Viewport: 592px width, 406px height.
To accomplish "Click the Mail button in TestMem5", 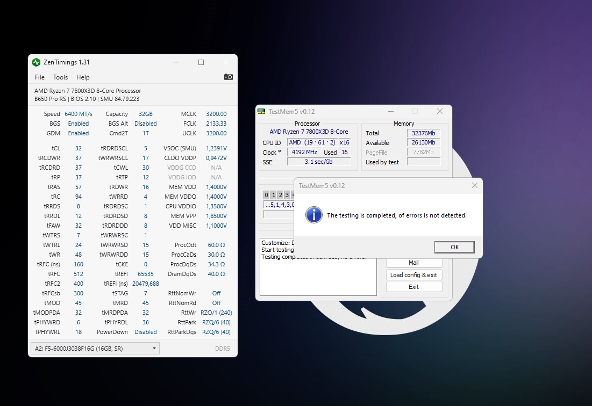I will tap(414, 263).
